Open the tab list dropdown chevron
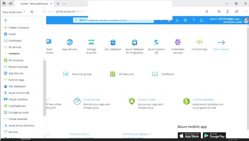 click(x=64, y=4)
